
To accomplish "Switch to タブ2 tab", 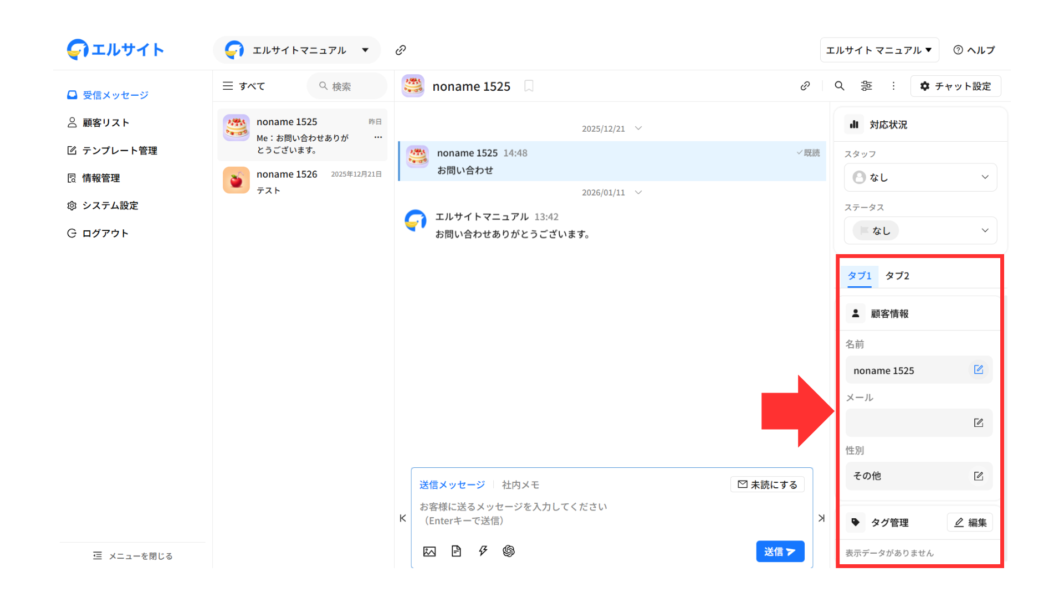I will point(897,276).
